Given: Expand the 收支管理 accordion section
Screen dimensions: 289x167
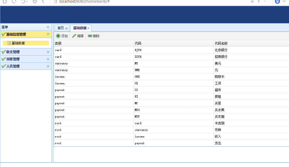Looking at the screenshot, I should click(x=48, y=52).
